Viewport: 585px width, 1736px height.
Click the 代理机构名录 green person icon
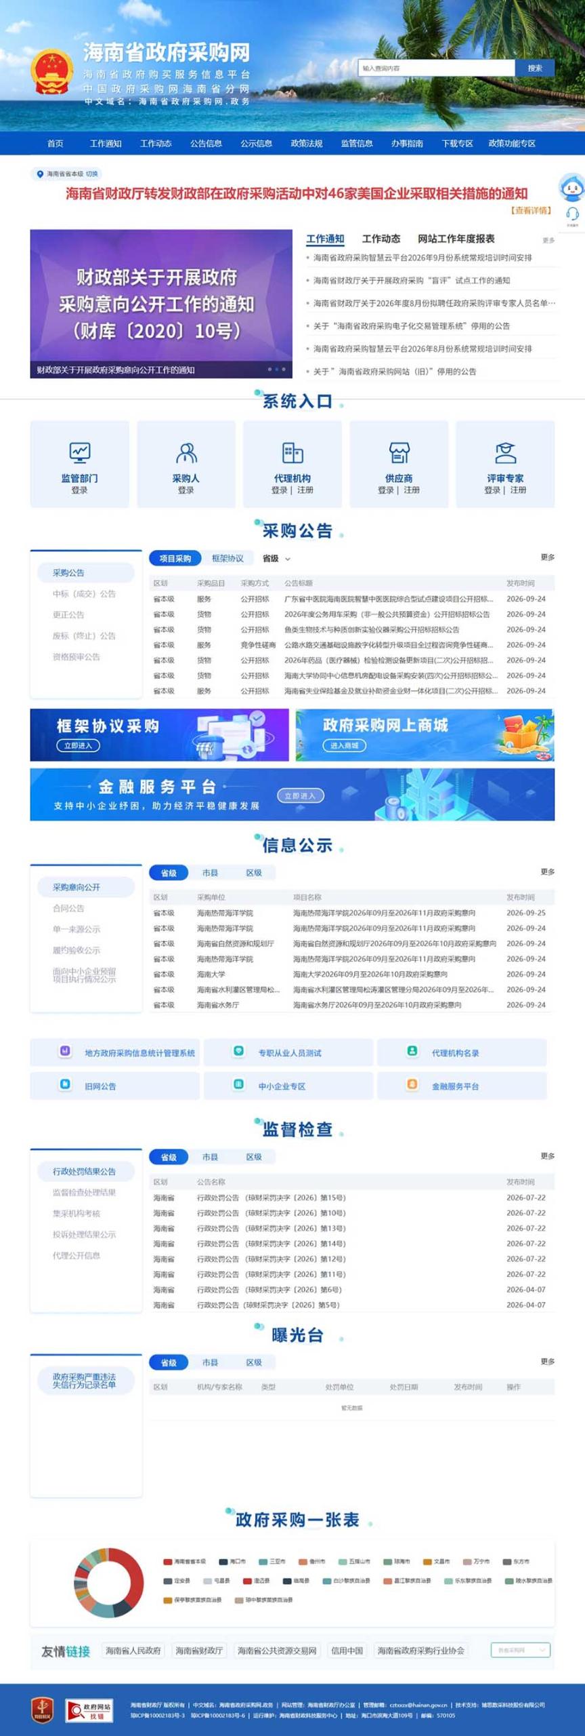point(412,1051)
